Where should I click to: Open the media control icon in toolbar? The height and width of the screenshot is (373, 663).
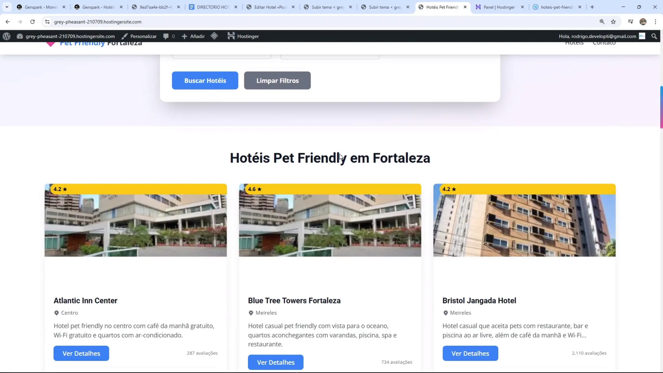(x=630, y=22)
